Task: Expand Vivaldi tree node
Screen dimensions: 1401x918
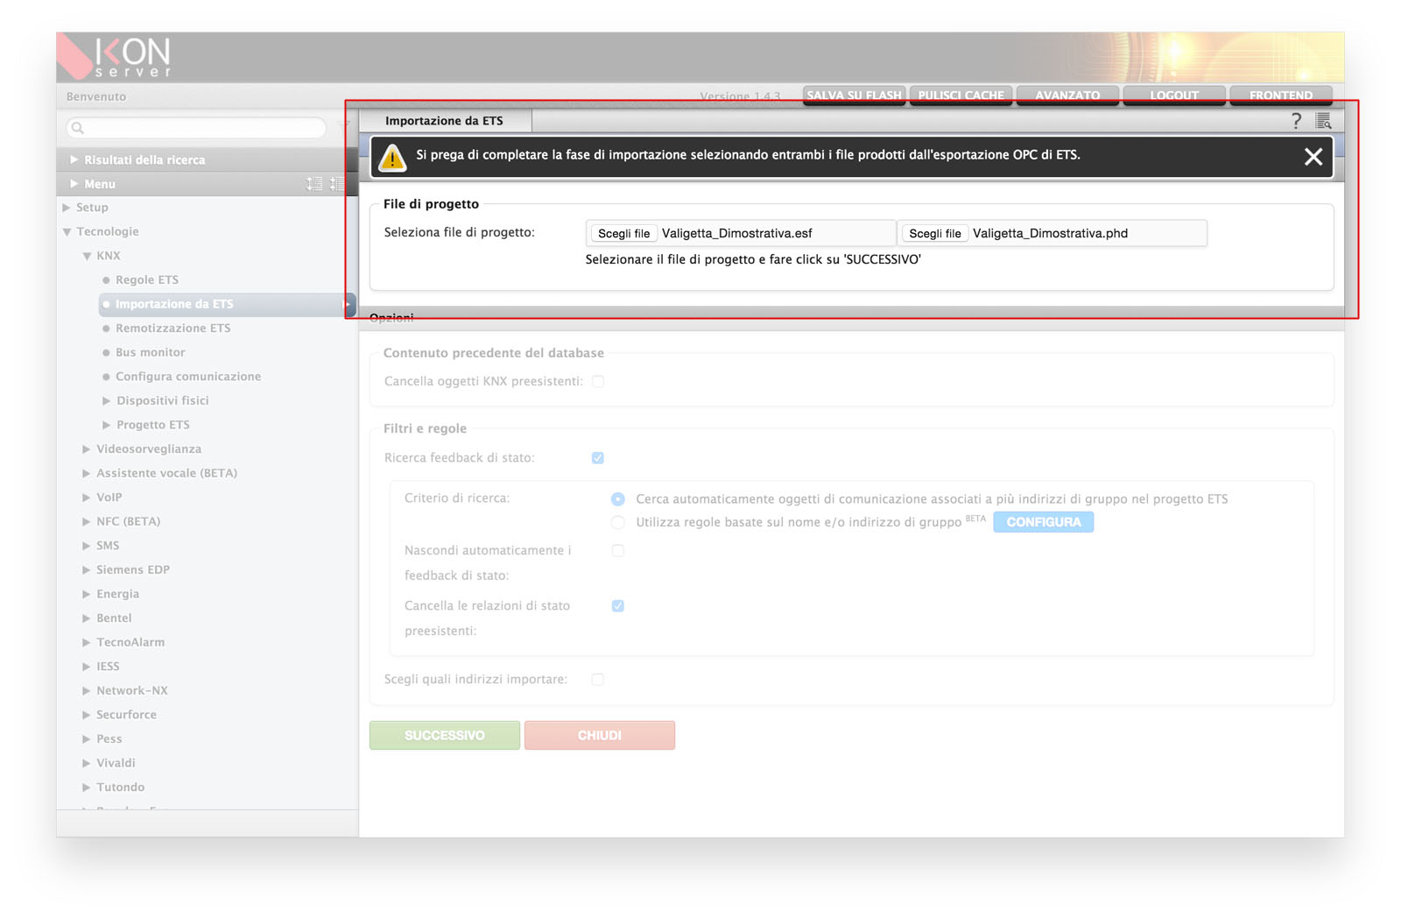Action: point(87,763)
